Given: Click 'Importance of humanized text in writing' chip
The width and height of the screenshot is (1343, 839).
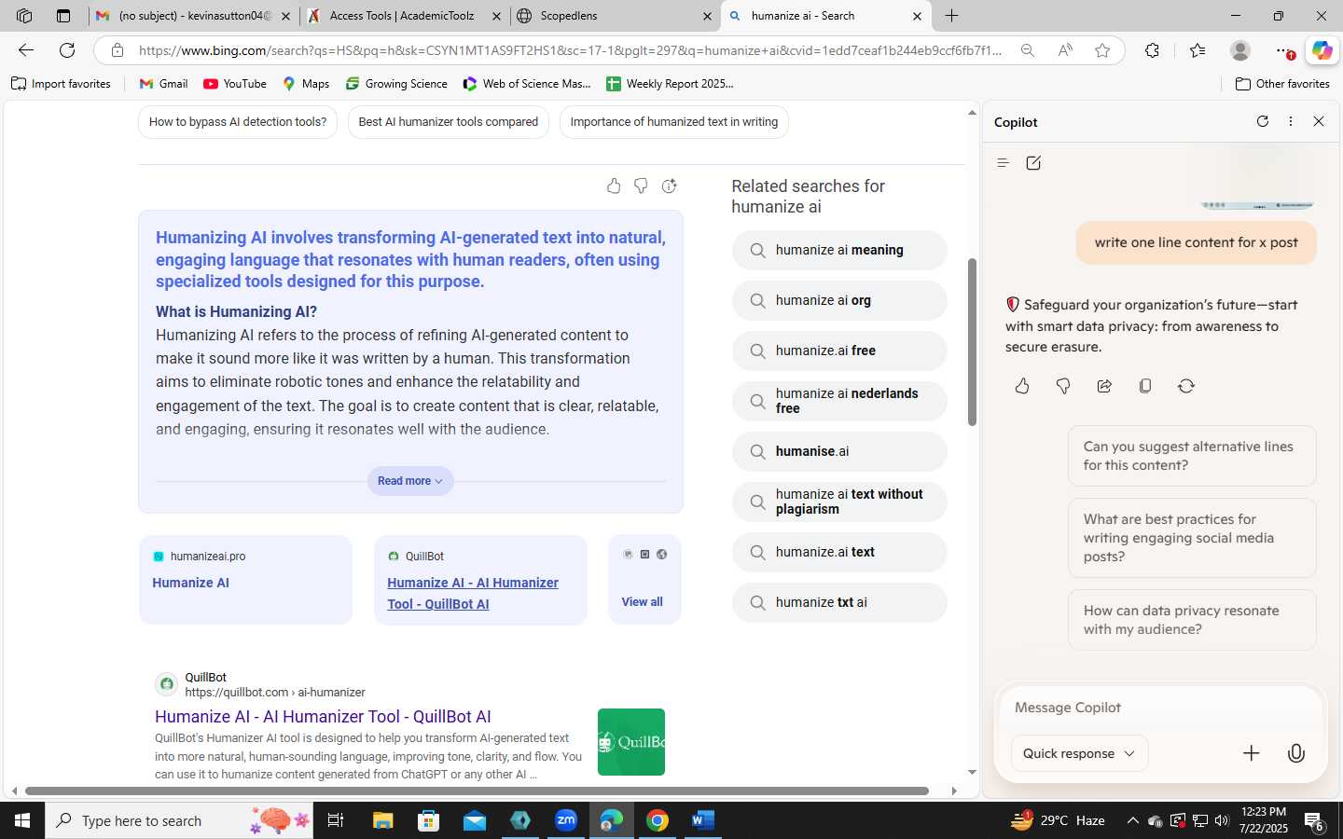Looking at the screenshot, I should [673, 122].
